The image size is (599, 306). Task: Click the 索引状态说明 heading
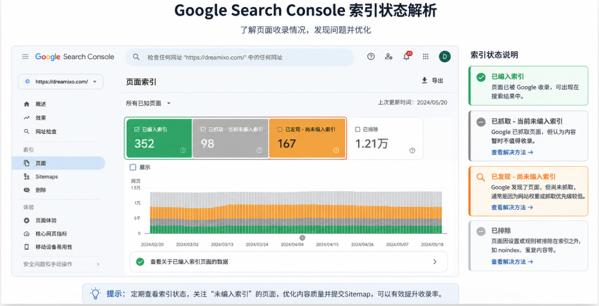click(494, 54)
